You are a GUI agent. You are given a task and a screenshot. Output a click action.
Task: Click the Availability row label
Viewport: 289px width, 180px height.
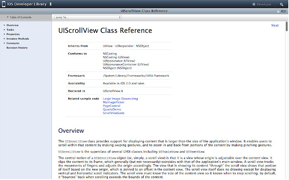click(76, 83)
